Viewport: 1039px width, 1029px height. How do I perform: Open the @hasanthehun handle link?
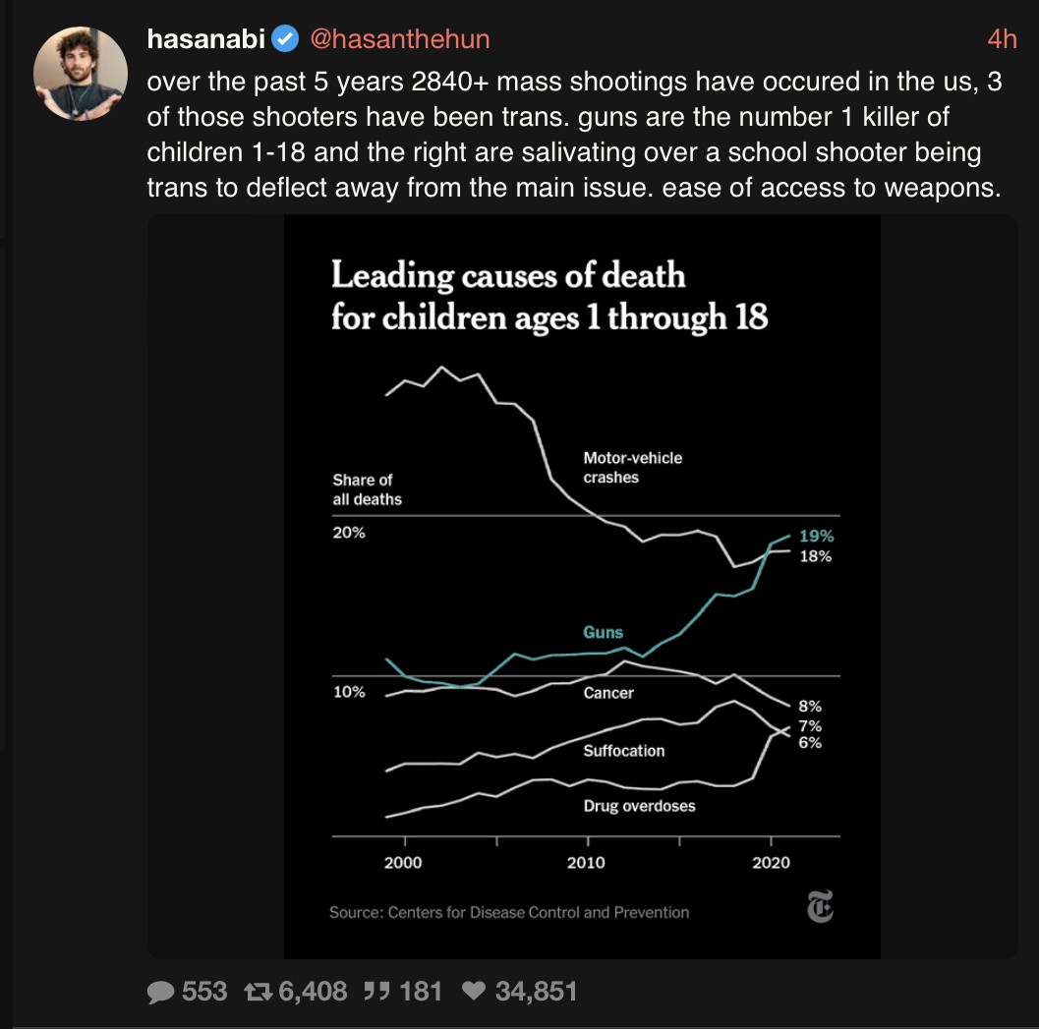399,39
